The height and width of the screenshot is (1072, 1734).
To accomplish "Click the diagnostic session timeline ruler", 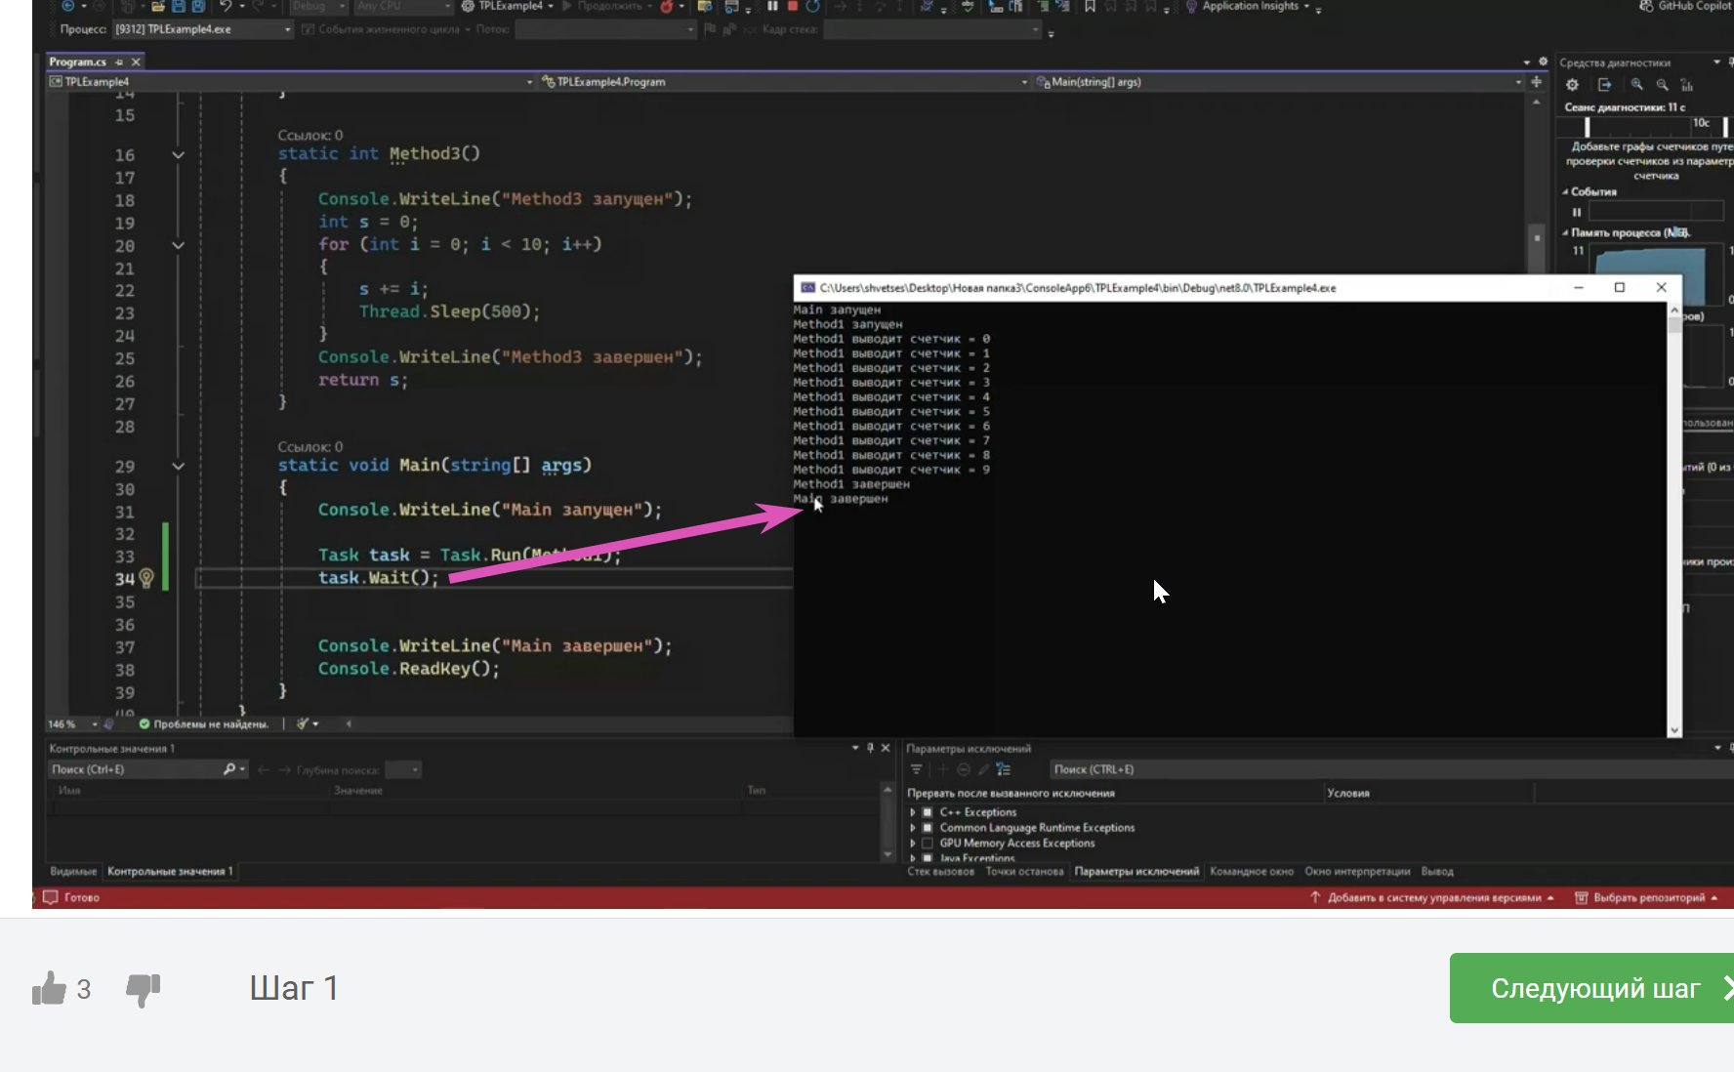I will click(x=1645, y=126).
